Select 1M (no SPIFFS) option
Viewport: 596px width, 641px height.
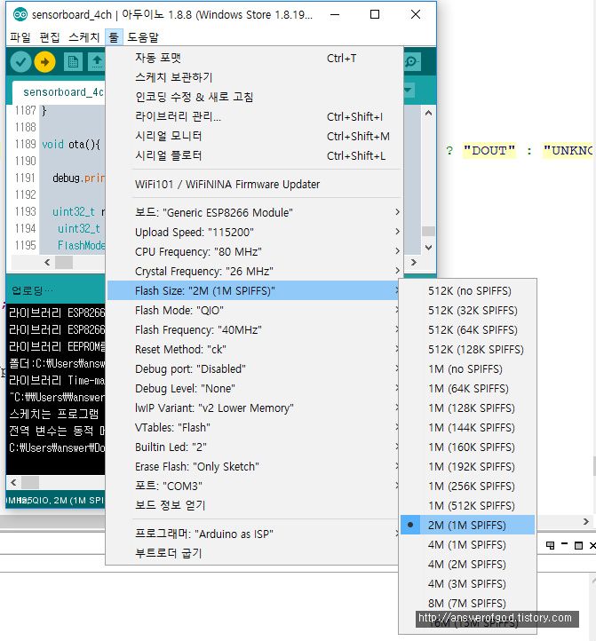(x=467, y=369)
